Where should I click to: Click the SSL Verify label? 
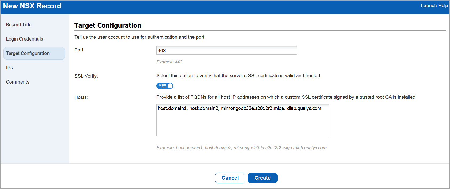pyautogui.click(x=86, y=76)
